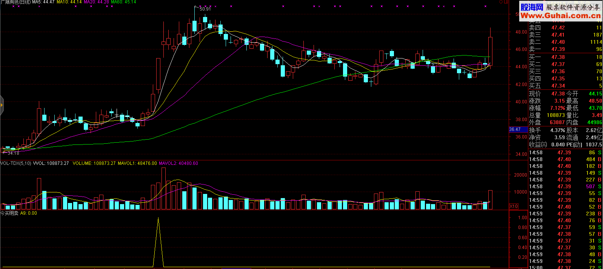
Task: Select the 14:58 tick with volume 484 B
Action: [x=565, y=159]
